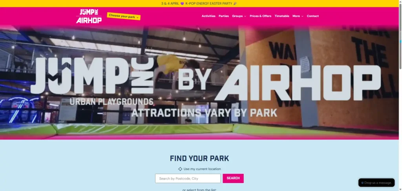Expand the Groups dropdown menu

239,16
